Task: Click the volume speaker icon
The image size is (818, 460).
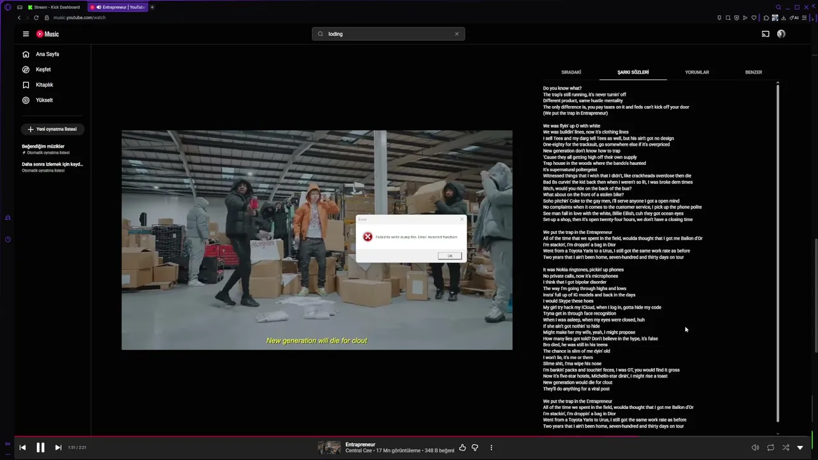Action: 755,448
